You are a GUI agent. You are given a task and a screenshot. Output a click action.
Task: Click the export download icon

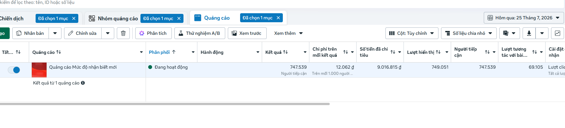point(529,33)
